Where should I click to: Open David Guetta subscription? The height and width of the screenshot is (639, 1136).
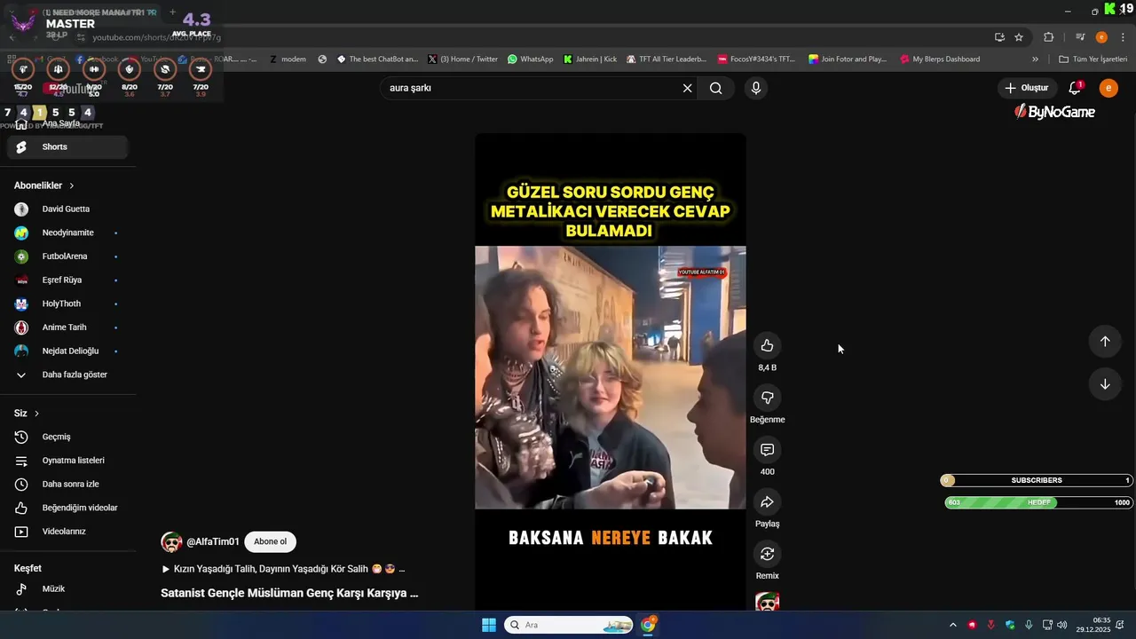[x=67, y=209]
